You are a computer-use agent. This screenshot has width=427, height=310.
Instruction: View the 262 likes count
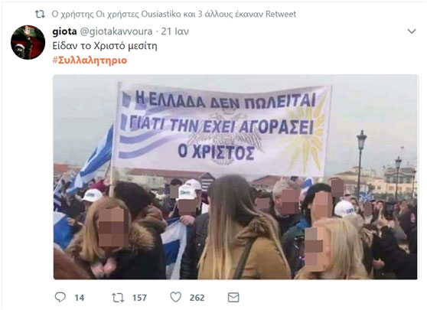[197, 298]
